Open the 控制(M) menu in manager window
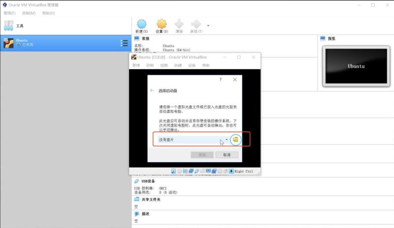 pyautogui.click(x=29, y=13)
